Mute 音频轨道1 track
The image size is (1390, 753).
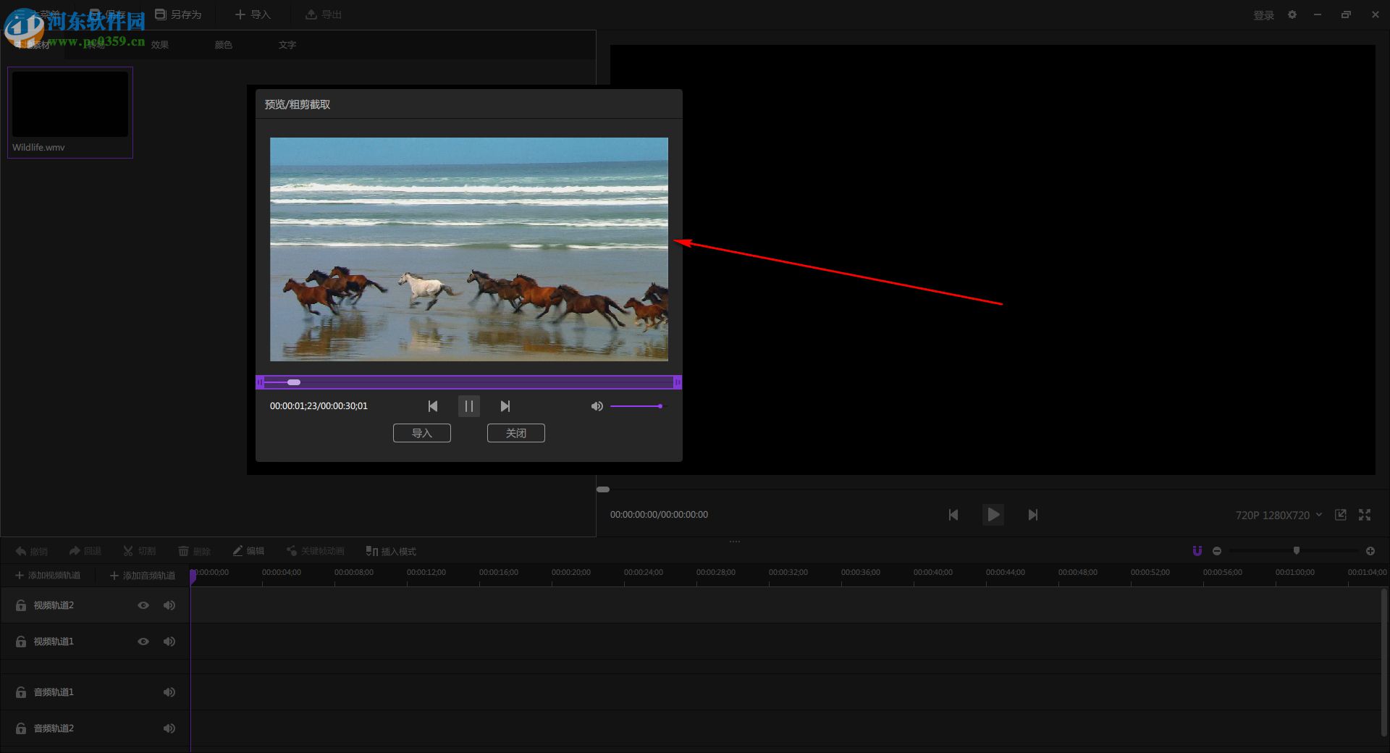pyautogui.click(x=169, y=692)
